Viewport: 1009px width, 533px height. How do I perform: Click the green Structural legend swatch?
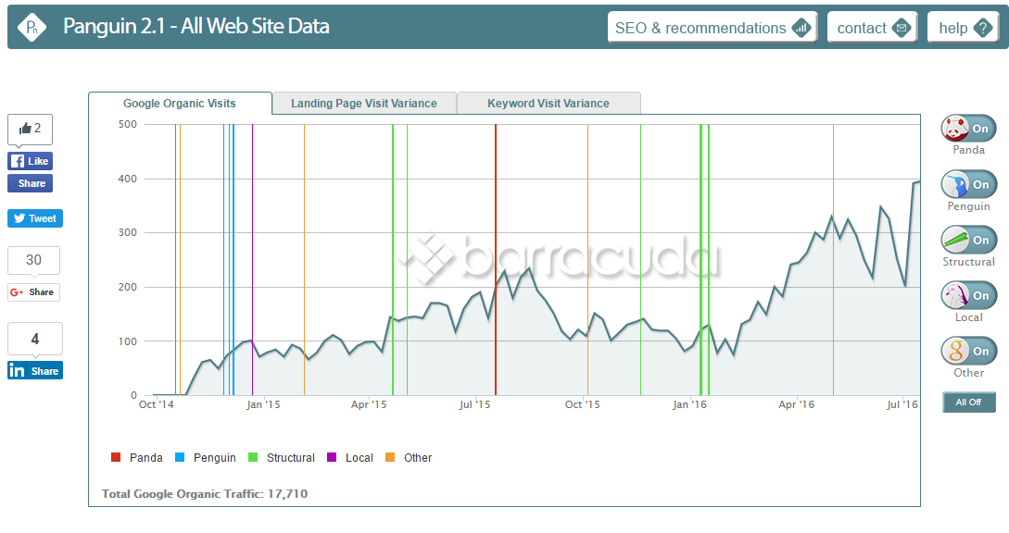(253, 457)
